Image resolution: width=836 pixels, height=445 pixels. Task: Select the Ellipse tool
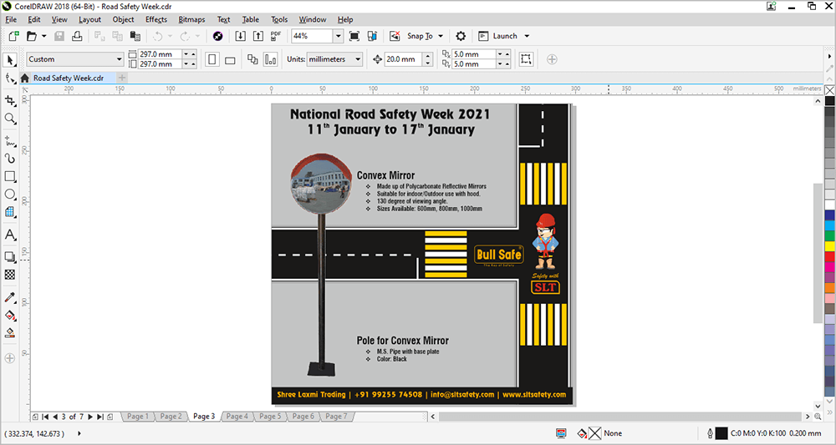tap(9, 195)
